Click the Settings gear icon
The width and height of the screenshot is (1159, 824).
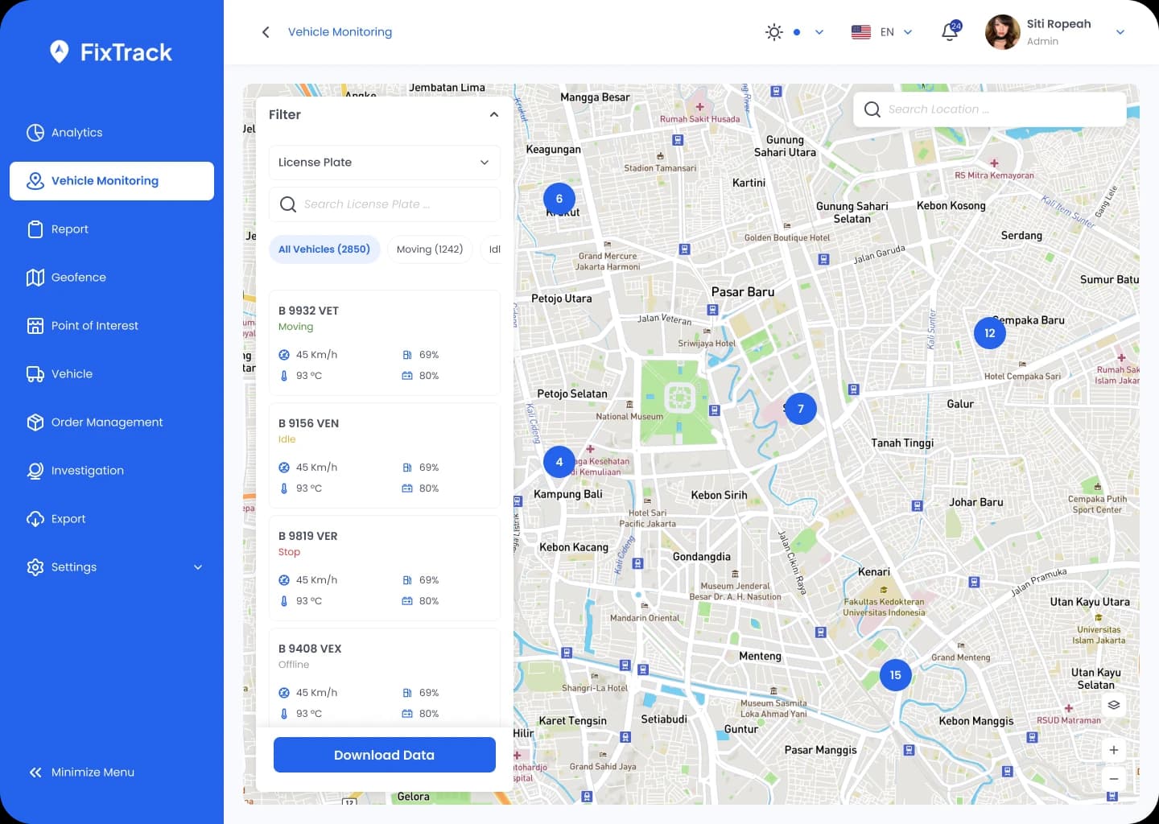click(x=35, y=567)
